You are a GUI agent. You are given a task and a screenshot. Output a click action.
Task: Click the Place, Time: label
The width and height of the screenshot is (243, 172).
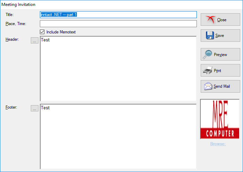16,24
